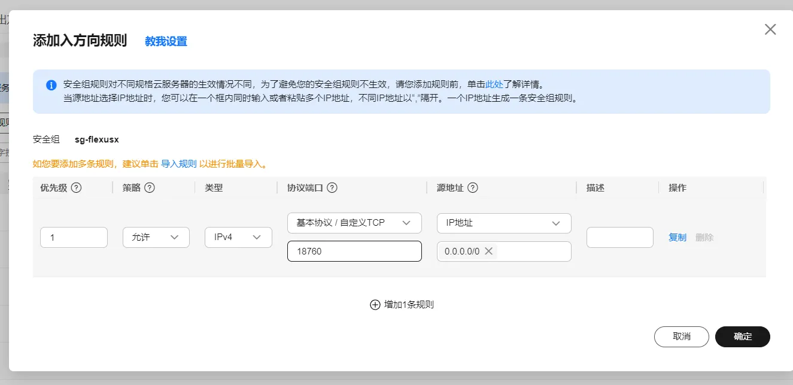Open the IPv4 type dropdown
The width and height of the screenshot is (793, 385).
pos(238,238)
